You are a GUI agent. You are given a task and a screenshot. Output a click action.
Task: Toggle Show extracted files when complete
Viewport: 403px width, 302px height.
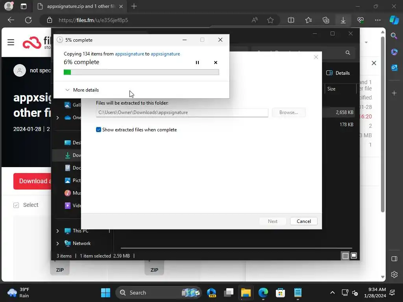point(98,130)
